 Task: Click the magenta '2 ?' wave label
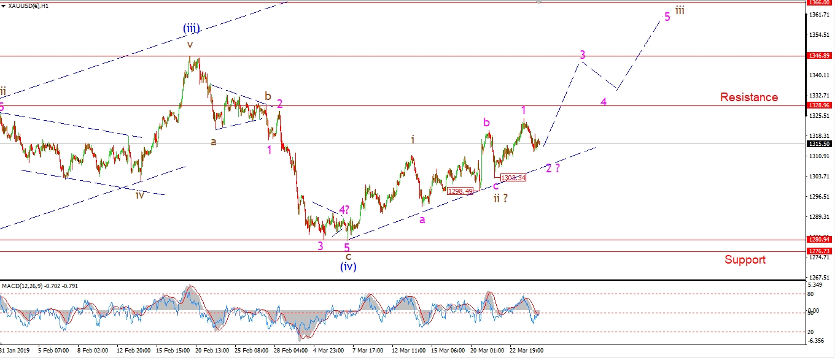point(553,168)
